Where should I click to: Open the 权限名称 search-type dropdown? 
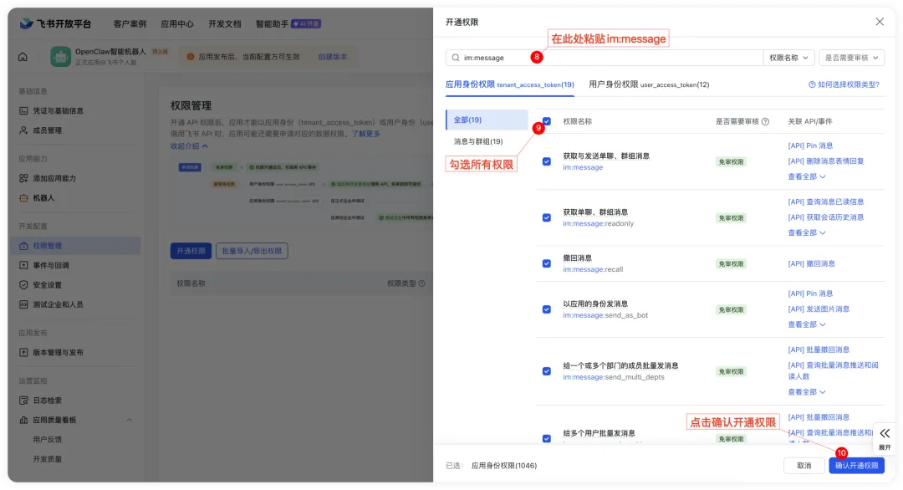pyautogui.click(x=788, y=58)
